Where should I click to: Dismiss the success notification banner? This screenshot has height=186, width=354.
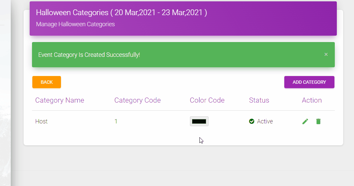tap(326, 54)
